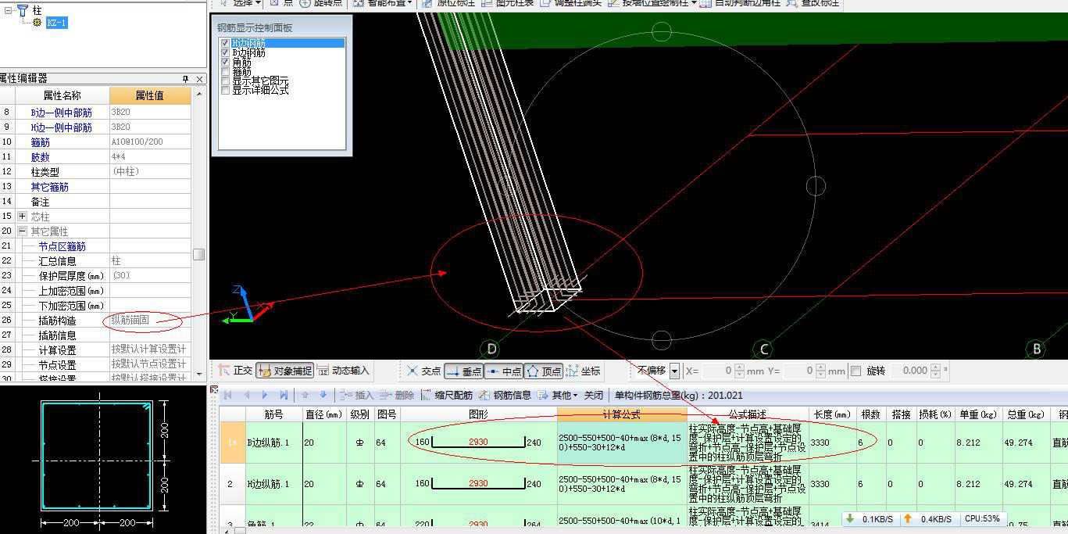Go to previous rebar record
1068x534 pixels.
pyautogui.click(x=247, y=395)
